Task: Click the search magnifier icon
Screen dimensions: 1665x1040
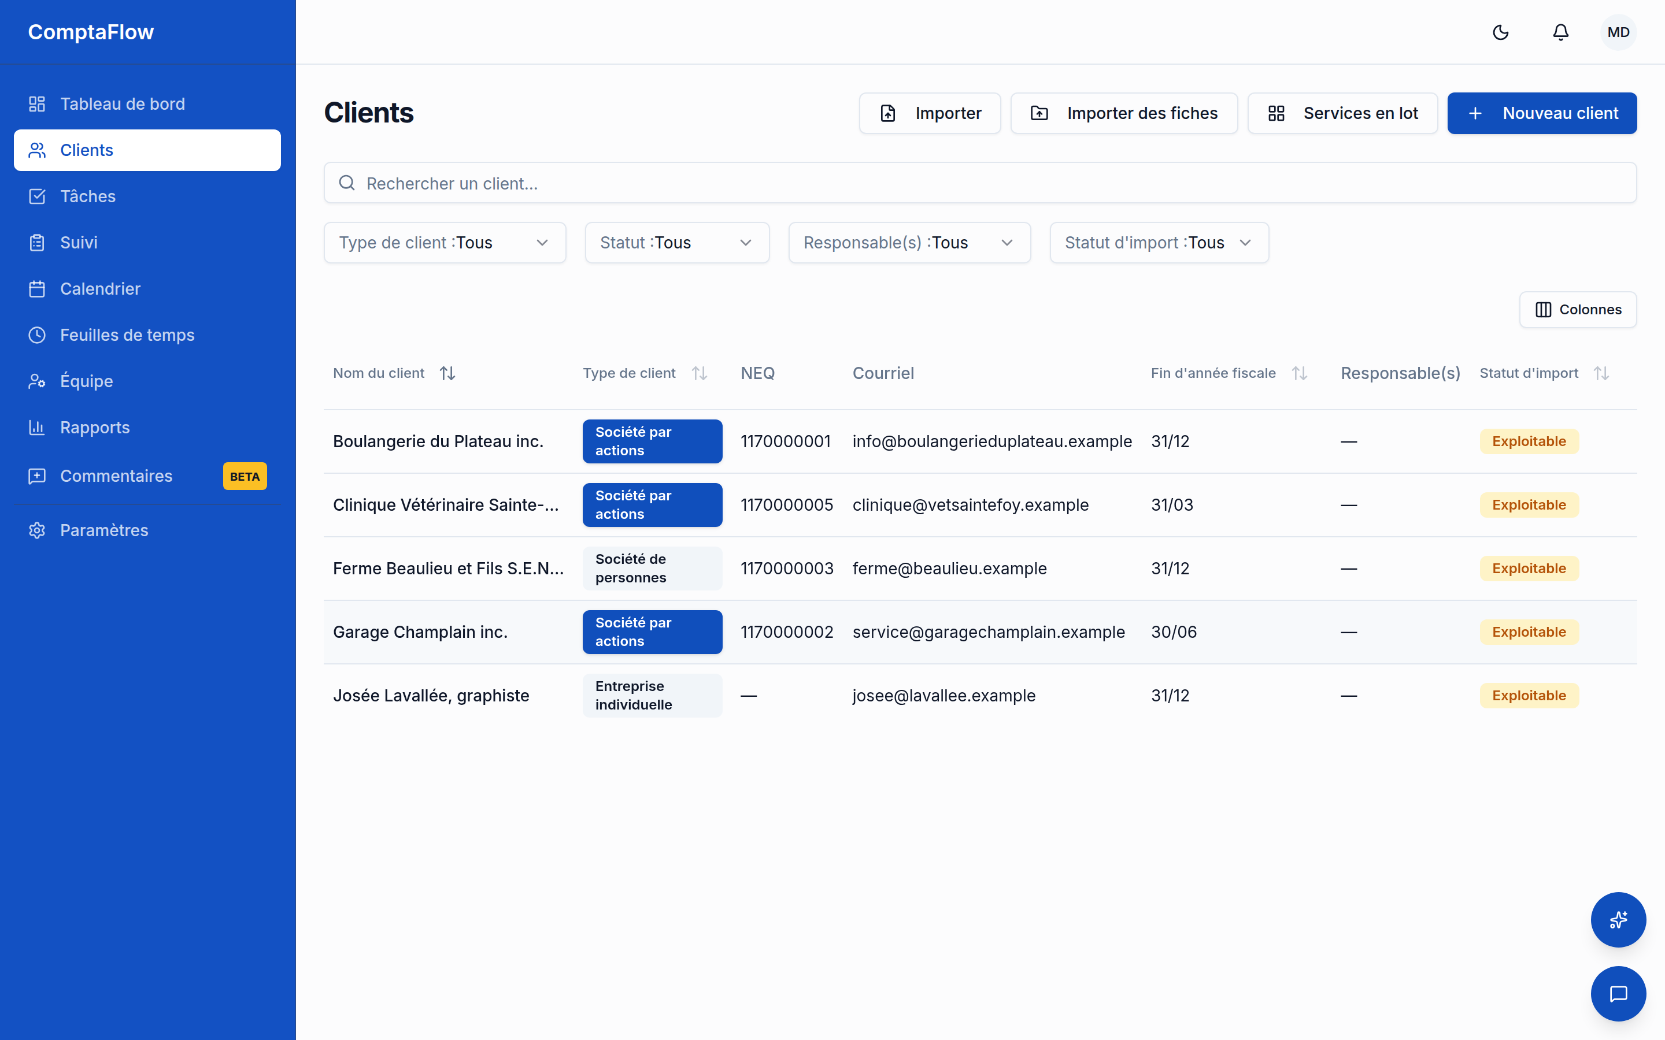Action: coord(347,183)
